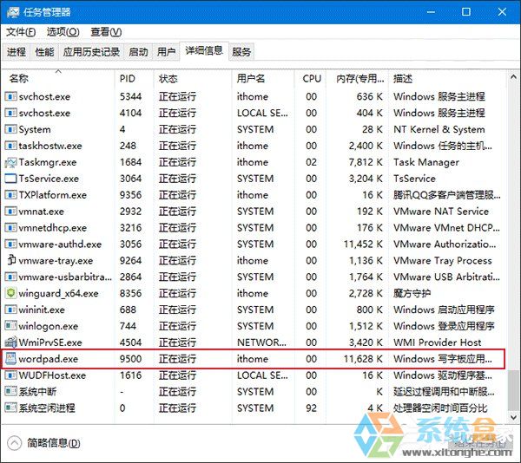Open the 查看(V) menu

tap(106, 32)
